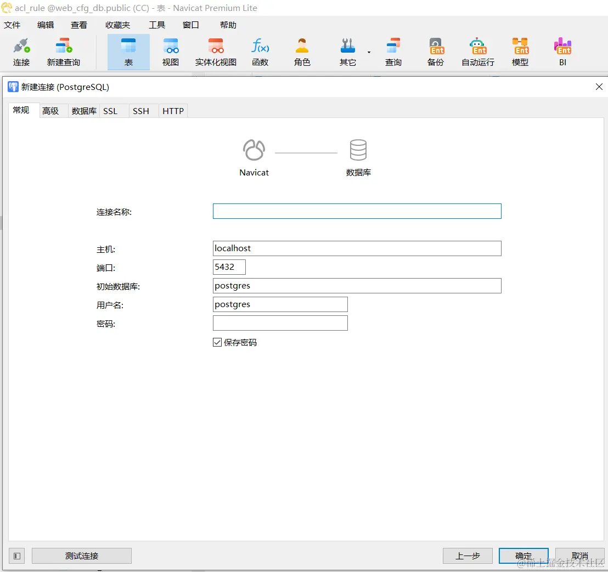This screenshot has height=572, width=608.
Task: Open the Window (窗口) menu
Action: point(190,25)
